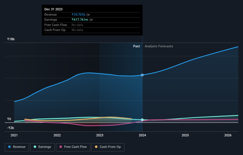The image size is (243, 155).
Task: Click the tooltip's Free Cash Flow row label
Action: [x=56, y=25]
